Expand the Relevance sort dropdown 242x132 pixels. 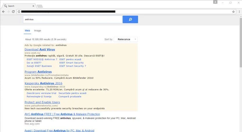(126, 39)
